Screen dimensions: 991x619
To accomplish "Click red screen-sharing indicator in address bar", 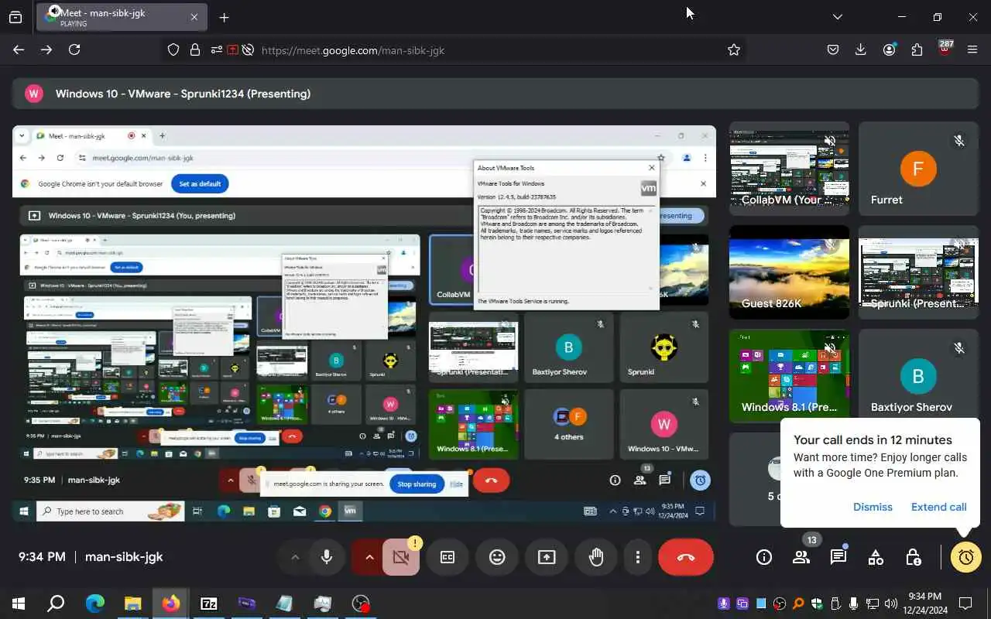I will pyautogui.click(x=232, y=50).
